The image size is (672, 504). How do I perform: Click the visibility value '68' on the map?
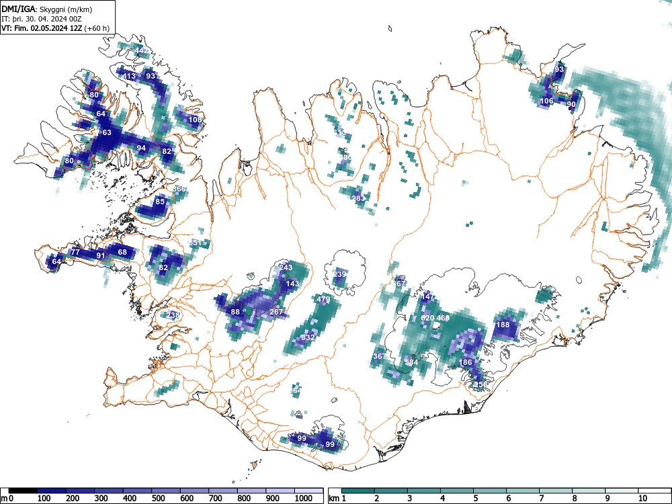tap(122, 252)
